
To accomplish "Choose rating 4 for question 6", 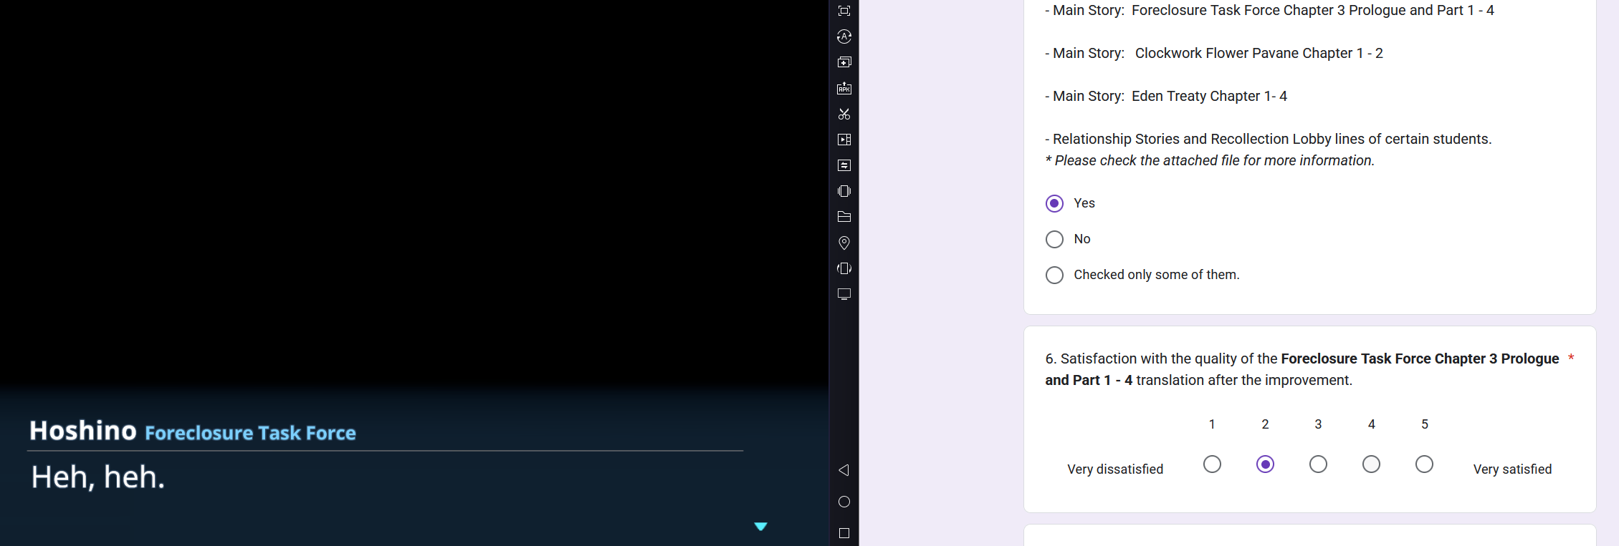I will click(x=1371, y=464).
